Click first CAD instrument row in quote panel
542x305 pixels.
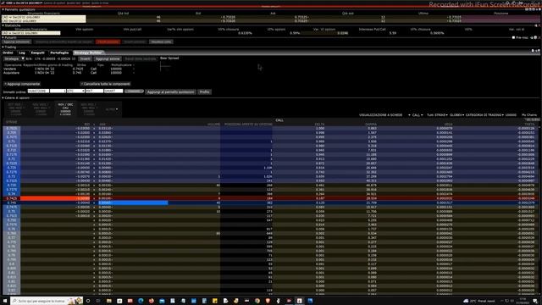pyautogui.click(x=43, y=17)
